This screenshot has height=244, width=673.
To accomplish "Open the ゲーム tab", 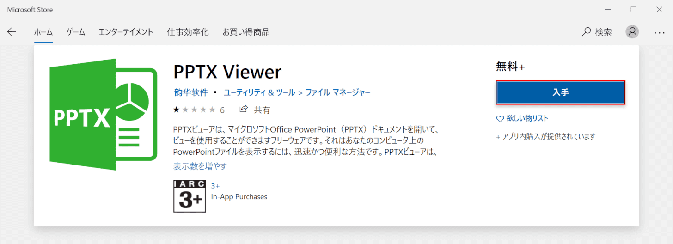I will pos(76,32).
